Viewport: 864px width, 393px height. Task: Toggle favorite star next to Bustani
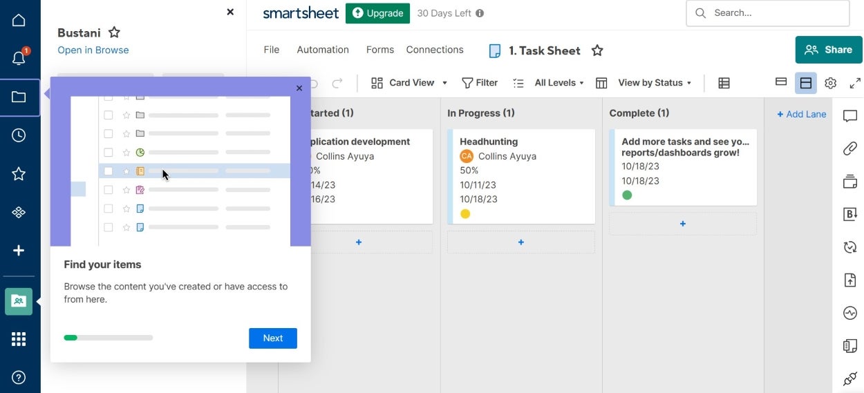[115, 32]
